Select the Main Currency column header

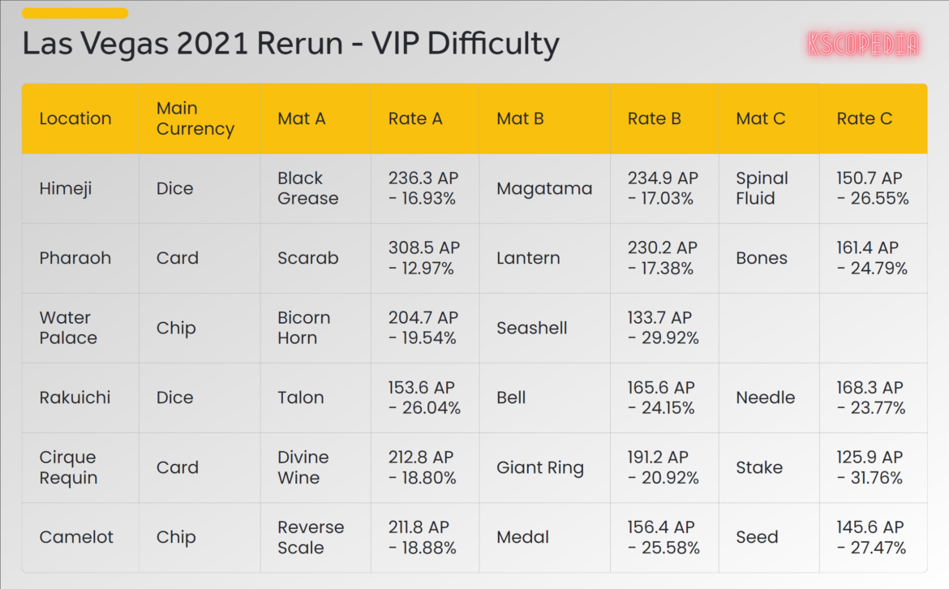tap(195, 118)
